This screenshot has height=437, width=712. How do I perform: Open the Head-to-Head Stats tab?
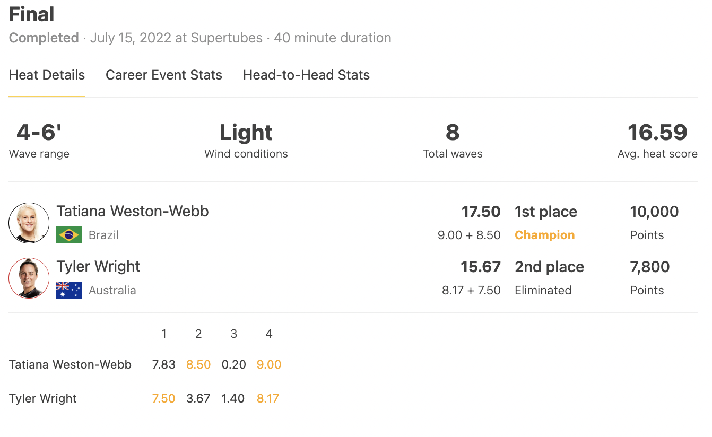[306, 75]
